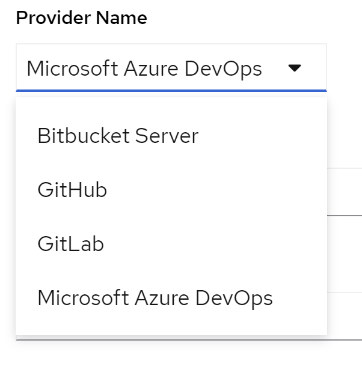Click the second provider entry, GitHub
362x367 pixels.
pos(72,190)
